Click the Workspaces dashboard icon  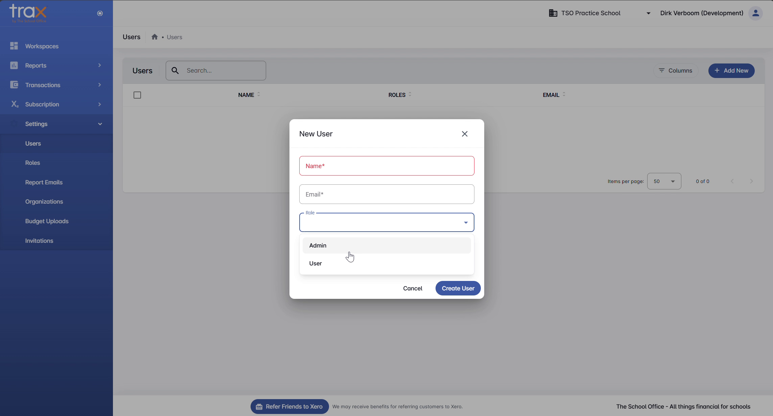tap(14, 46)
